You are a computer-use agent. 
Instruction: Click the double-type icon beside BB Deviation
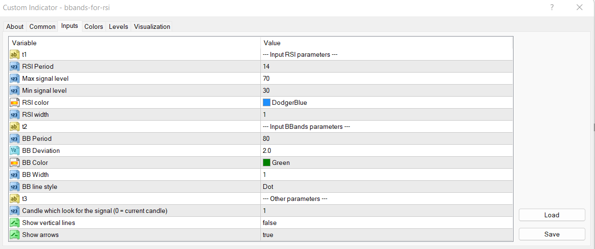pos(14,150)
